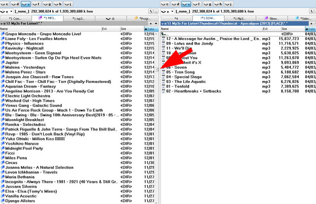The width and height of the screenshot is (316, 204).
Task: Select drive f in left panel drive bar
Action: (x=37, y=3)
